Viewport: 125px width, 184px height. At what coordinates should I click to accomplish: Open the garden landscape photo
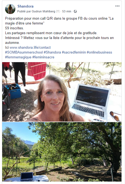click(x=62, y=152)
